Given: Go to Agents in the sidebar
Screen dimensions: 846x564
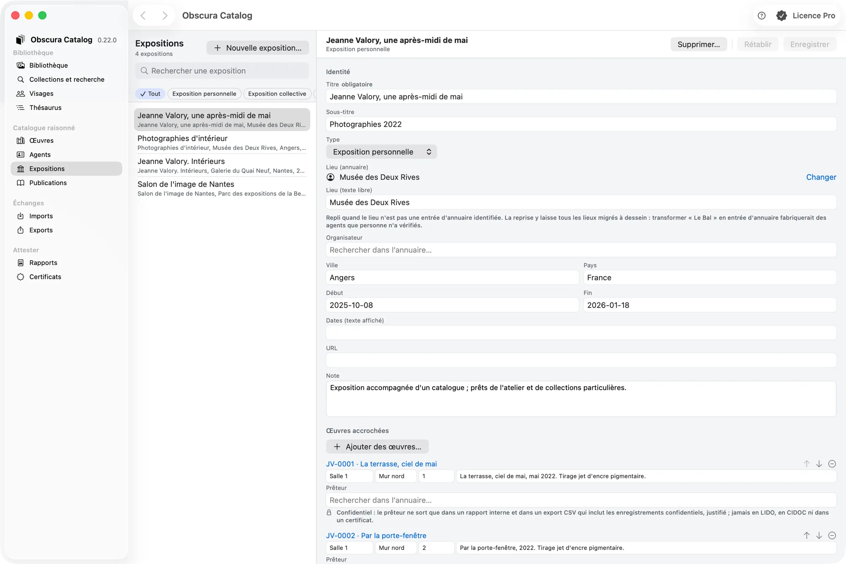Looking at the screenshot, I should pos(66,154).
